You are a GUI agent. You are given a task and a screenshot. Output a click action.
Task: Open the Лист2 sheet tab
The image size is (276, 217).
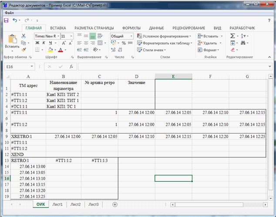[76, 204]
